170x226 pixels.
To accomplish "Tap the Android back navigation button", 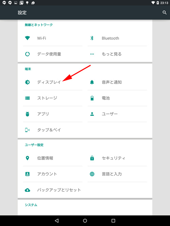I will pyautogui.click(x=57, y=221).
